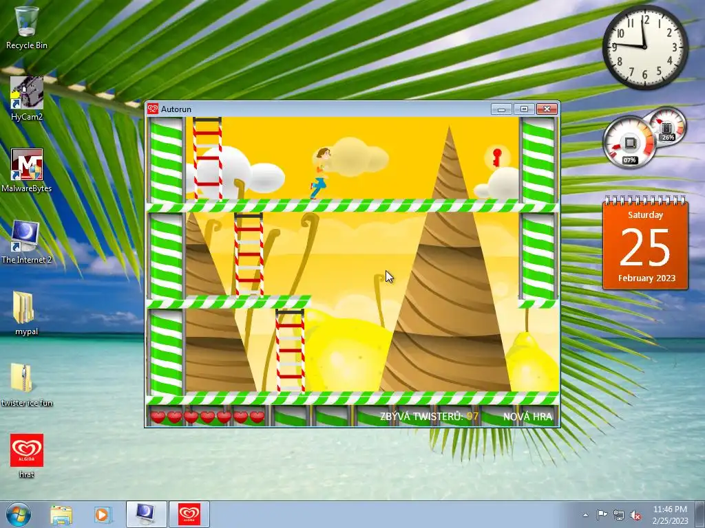Select the twister ice fun zip folder

tap(27, 385)
